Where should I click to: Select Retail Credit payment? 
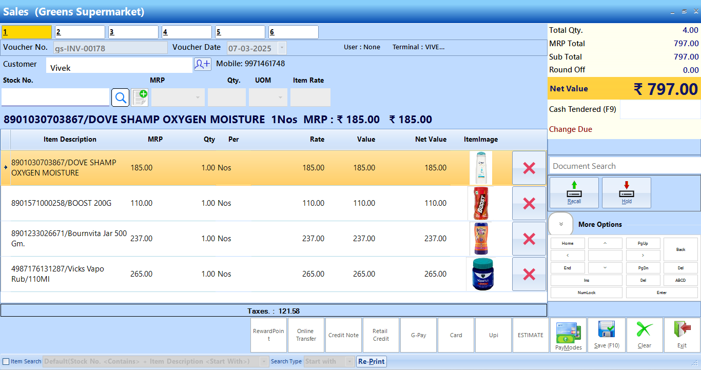pyautogui.click(x=381, y=335)
